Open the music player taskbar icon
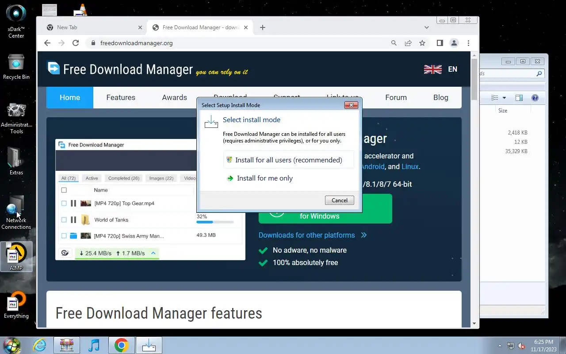The height and width of the screenshot is (354, 566). click(x=94, y=345)
